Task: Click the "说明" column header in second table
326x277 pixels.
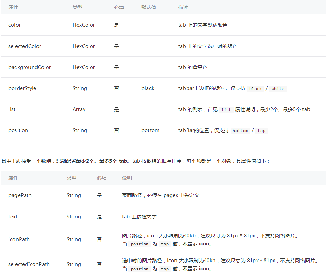Action: [127, 178]
